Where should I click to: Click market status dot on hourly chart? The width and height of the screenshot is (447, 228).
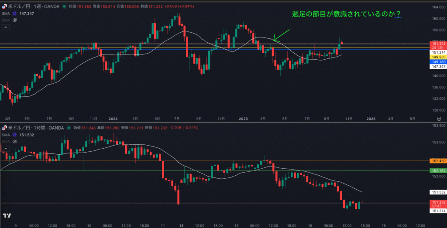click(69, 128)
